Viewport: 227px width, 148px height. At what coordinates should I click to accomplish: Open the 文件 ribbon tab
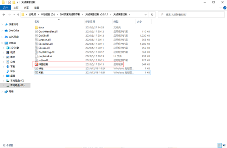pos(5,8)
